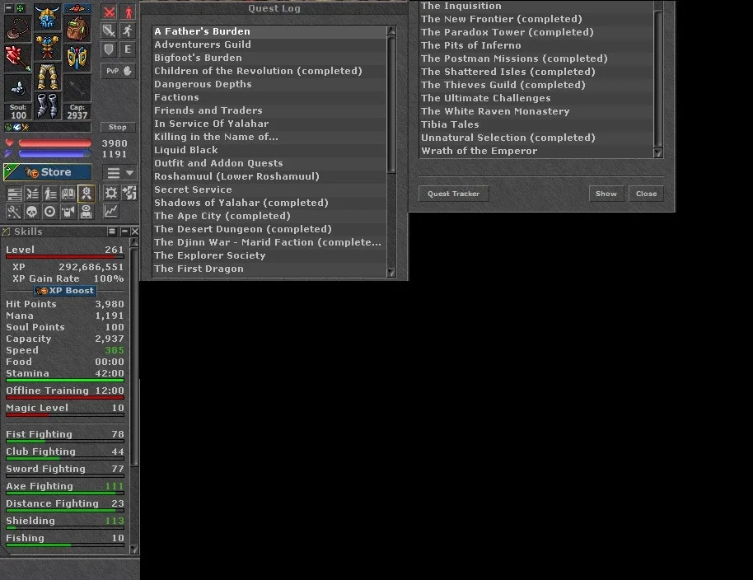Click the Skills panel scroll-up arrow
753x580 pixels.
[134, 242]
